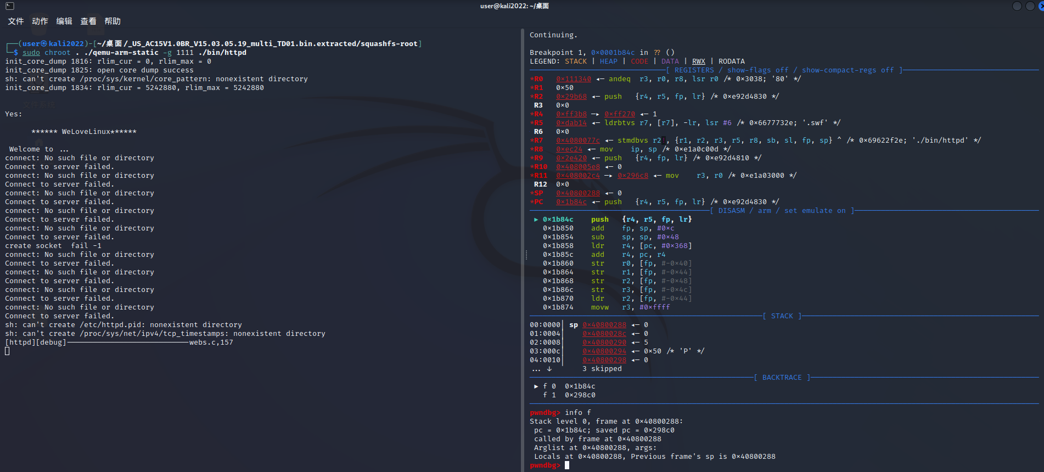This screenshot has width=1044, height=472.
Task: Open the 动作 (Actions) menu
Action: [x=40, y=21]
